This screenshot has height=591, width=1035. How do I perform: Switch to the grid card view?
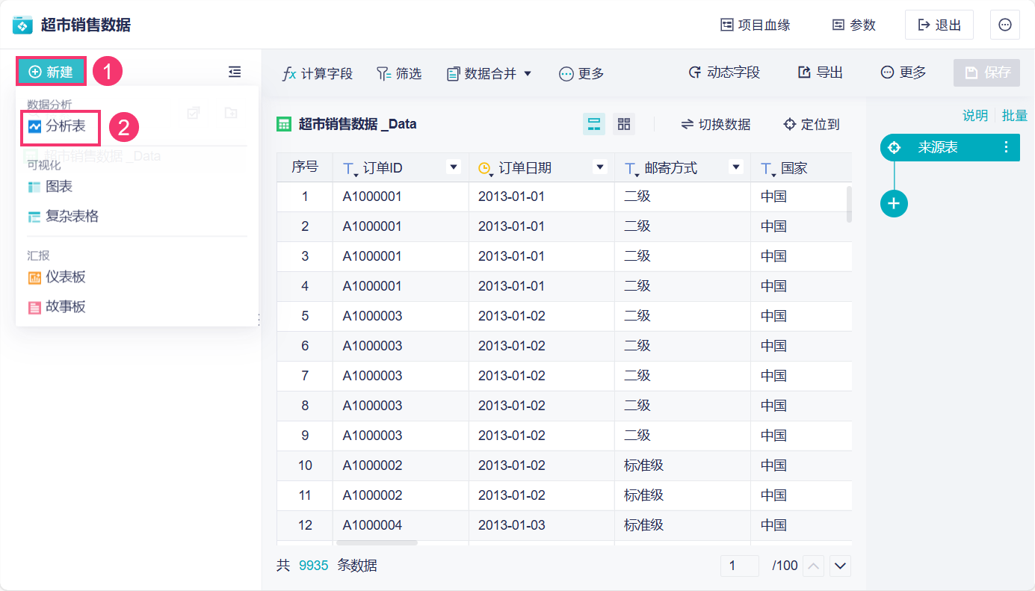coord(623,124)
